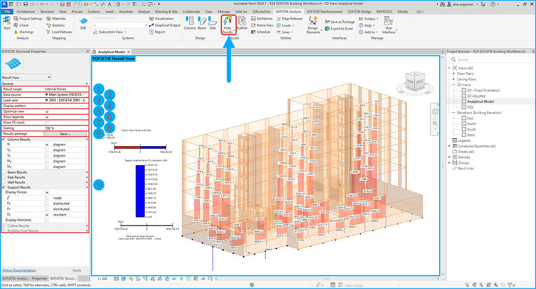Click the Project Browser search field
Image resolution: width=536 pixels, height=289 pixels.
pyautogui.click(x=491, y=60)
